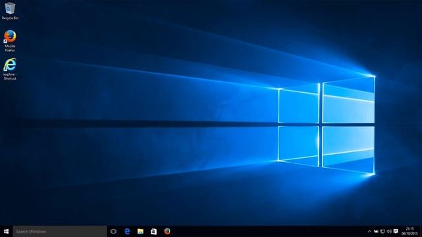
Task: Open the clock showing 21:15
Action: 409,231
